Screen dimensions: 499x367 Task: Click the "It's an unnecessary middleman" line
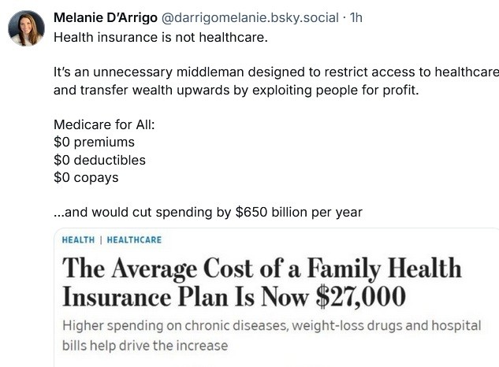pos(276,72)
